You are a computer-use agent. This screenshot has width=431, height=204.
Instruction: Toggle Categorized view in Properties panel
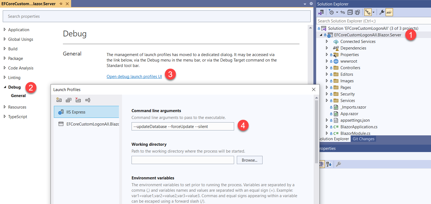click(322, 164)
